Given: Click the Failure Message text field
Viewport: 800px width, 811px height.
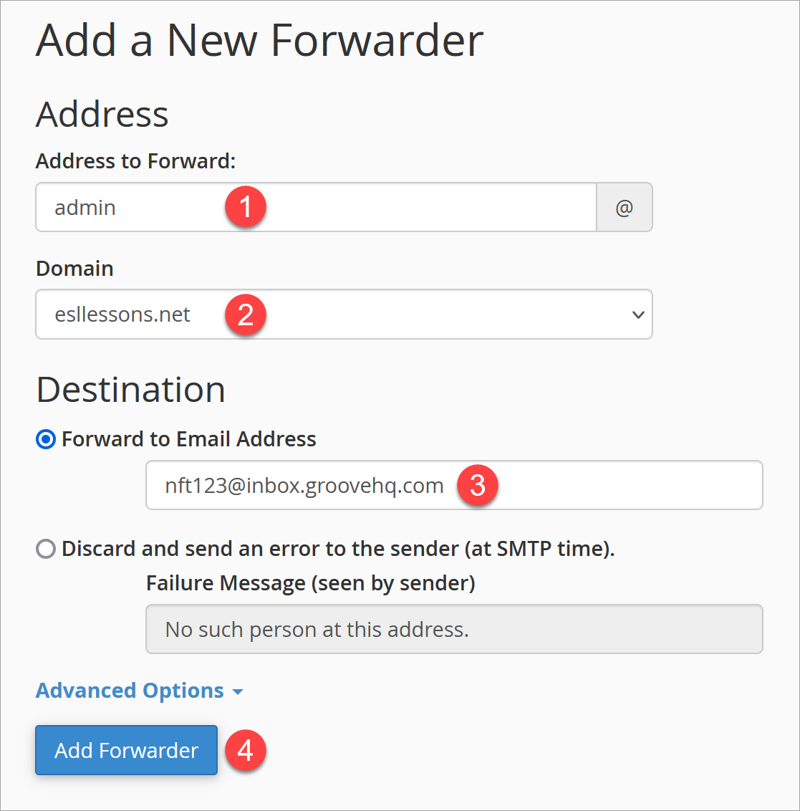Looking at the screenshot, I should [454, 630].
